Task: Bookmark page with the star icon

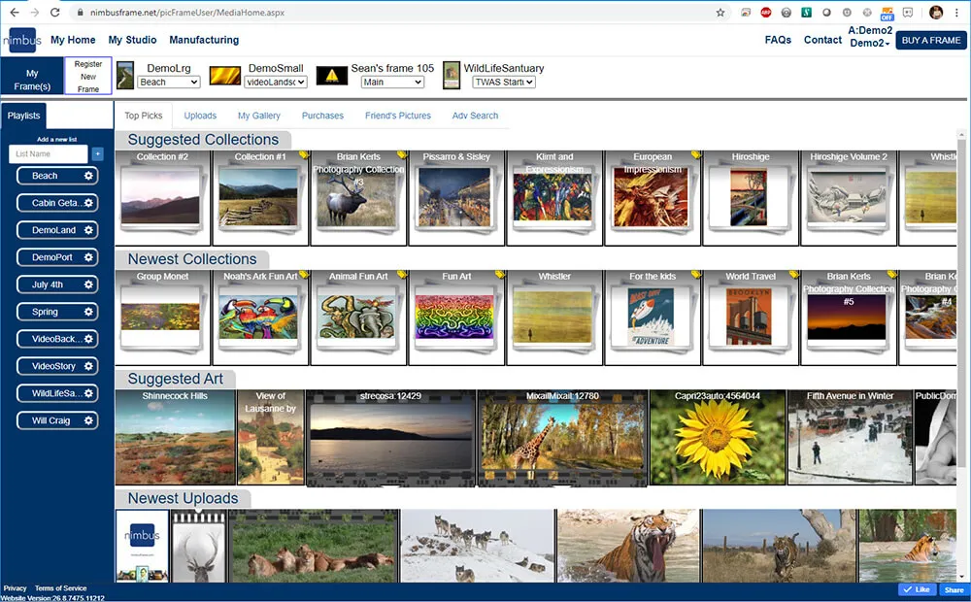Action: click(720, 13)
